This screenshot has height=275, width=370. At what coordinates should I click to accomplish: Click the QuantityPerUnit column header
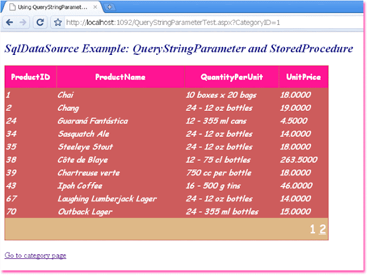tap(232, 77)
